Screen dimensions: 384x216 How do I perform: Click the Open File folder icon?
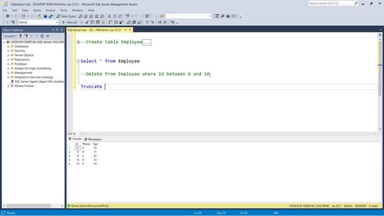40,16
